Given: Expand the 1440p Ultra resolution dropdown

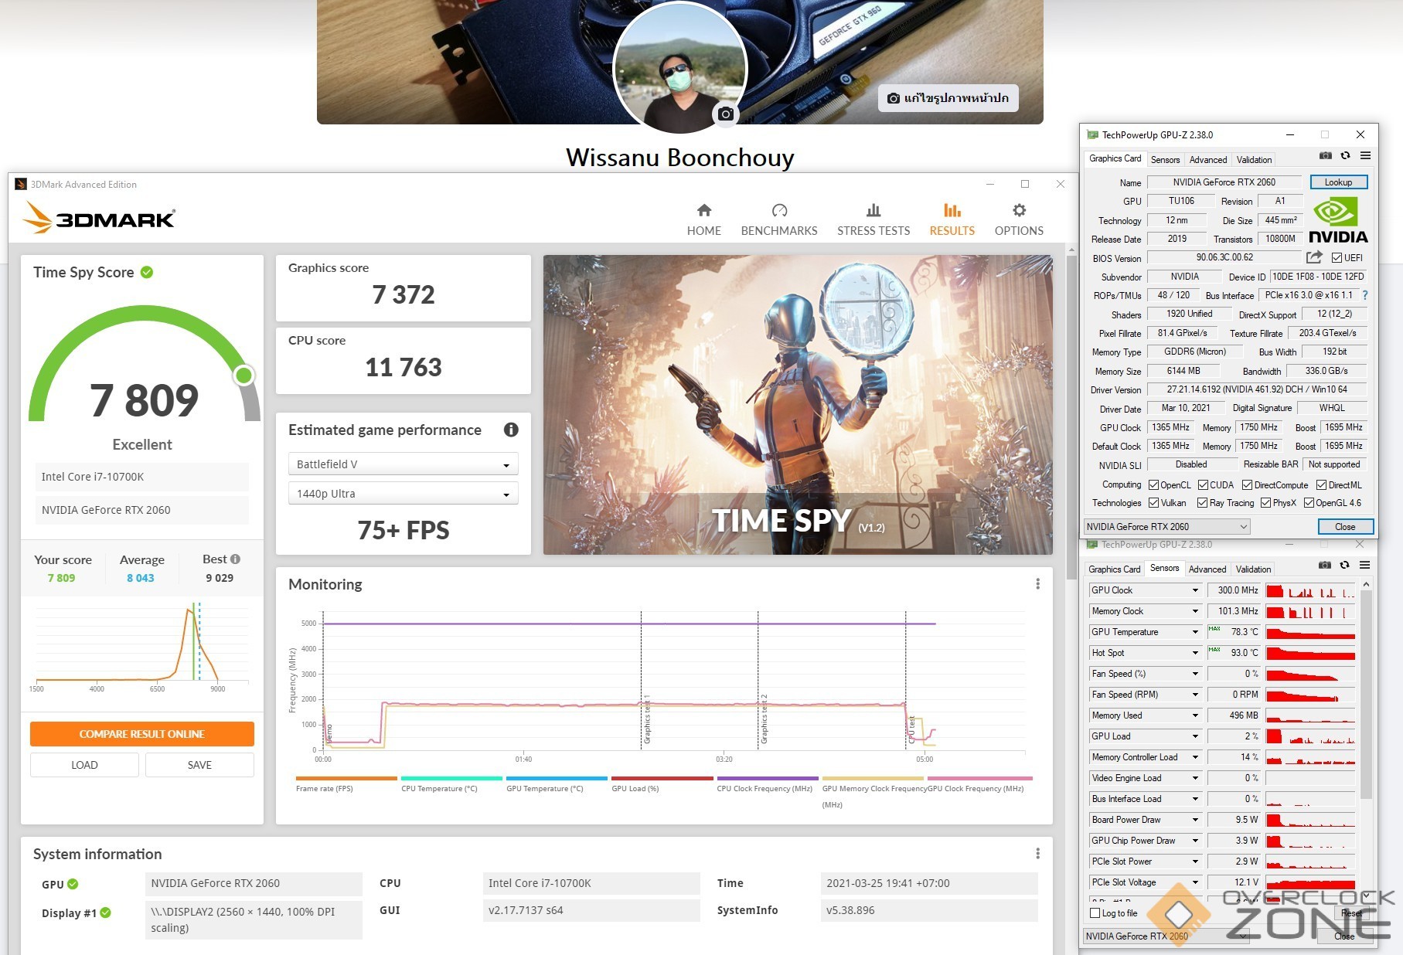Looking at the screenshot, I should pyautogui.click(x=403, y=494).
